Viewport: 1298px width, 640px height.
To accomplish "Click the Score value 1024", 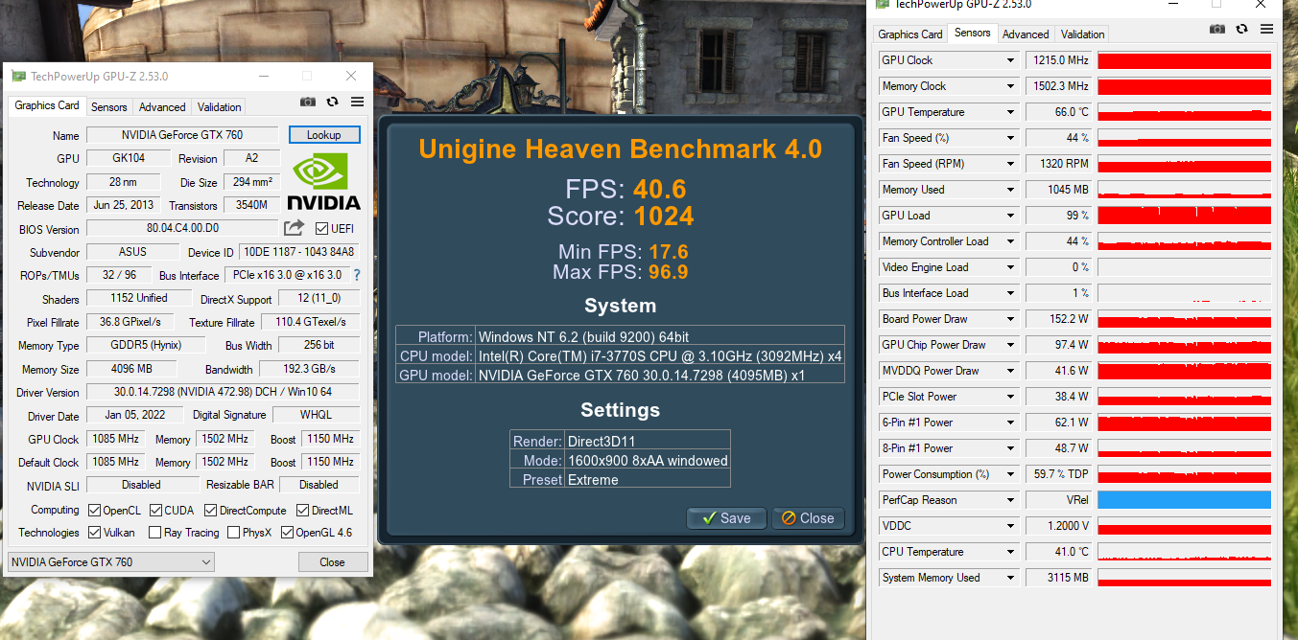I will click(664, 217).
